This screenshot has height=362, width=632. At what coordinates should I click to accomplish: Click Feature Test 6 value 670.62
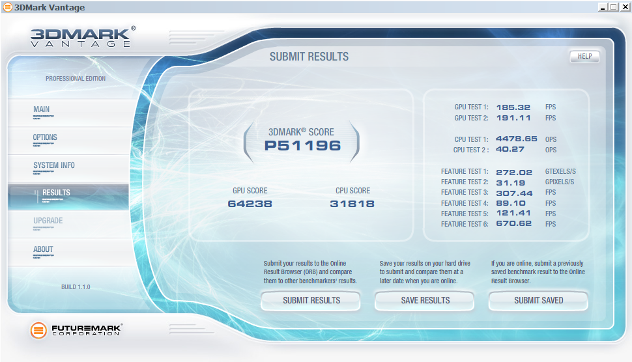click(513, 223)
